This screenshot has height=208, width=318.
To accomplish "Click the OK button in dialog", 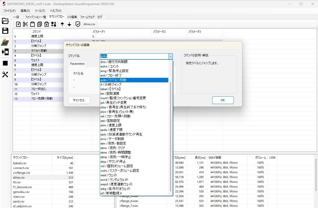I will pyautogui.click(x=223, y=100).
